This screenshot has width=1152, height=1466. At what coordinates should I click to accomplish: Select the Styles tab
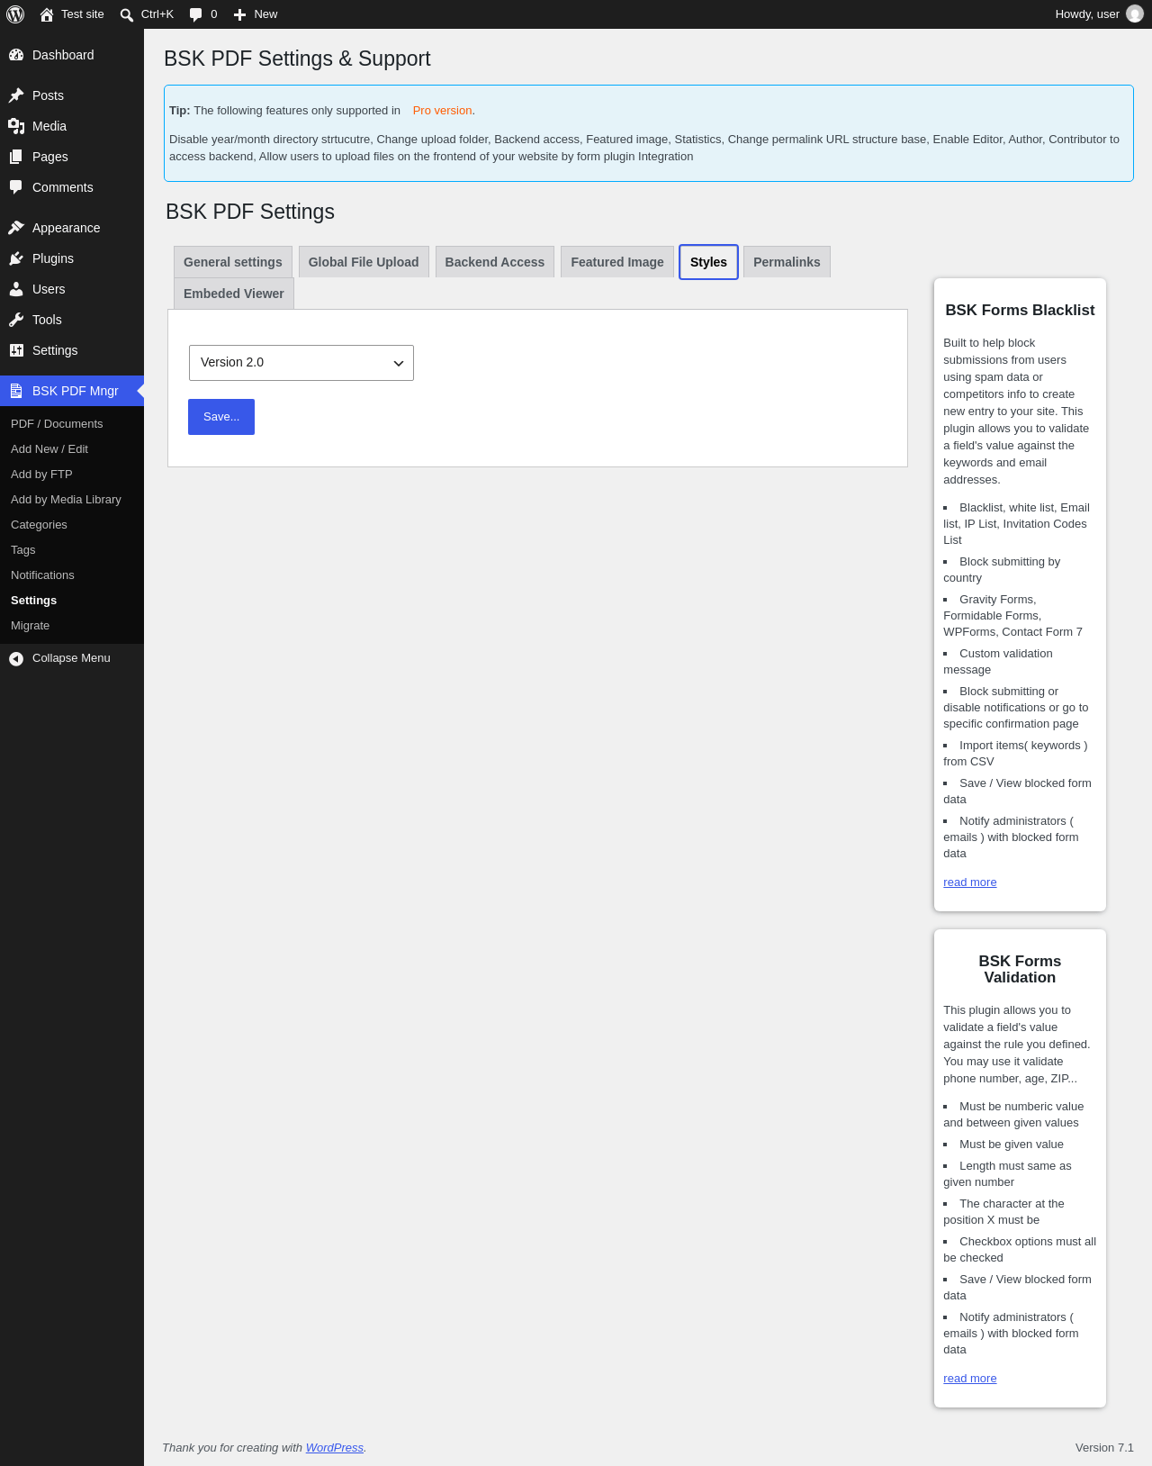pyautogui.click(x=708, y=262)
